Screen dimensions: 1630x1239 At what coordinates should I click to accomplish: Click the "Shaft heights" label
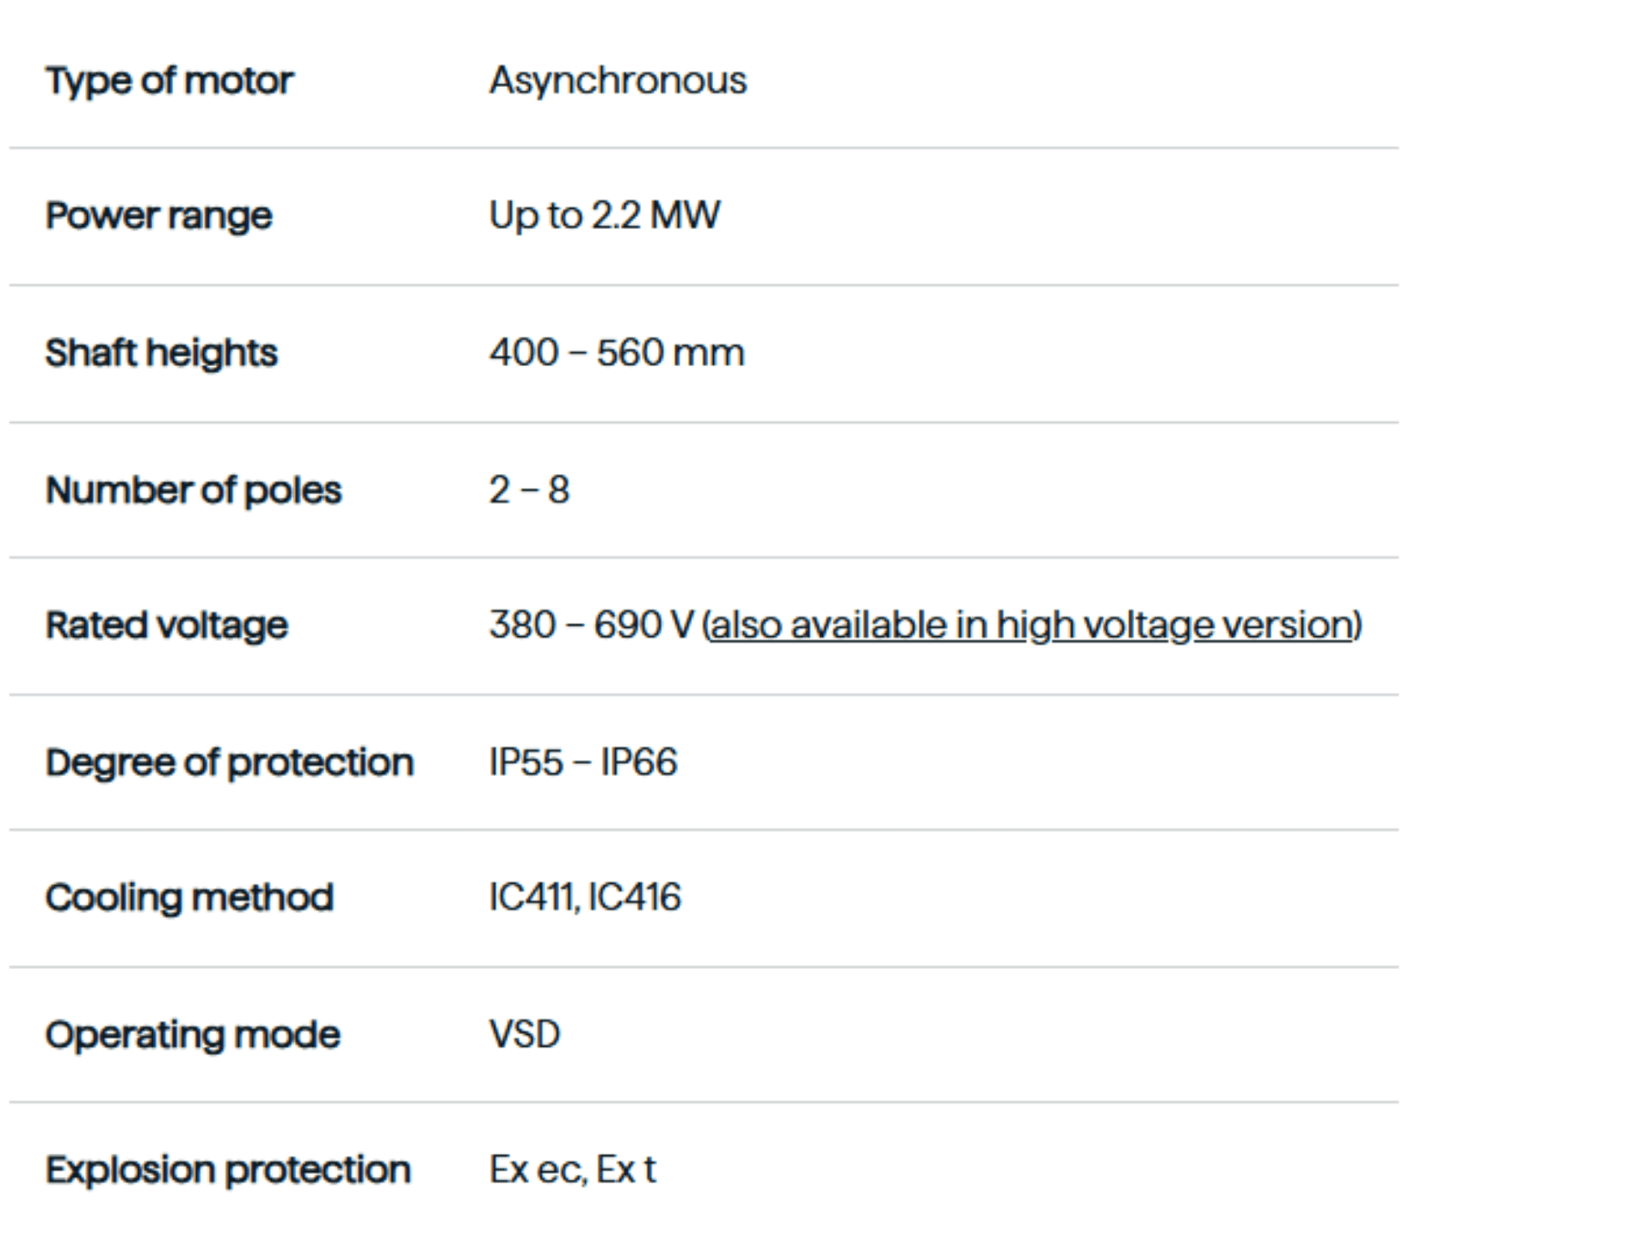click(x=161, y=353)
